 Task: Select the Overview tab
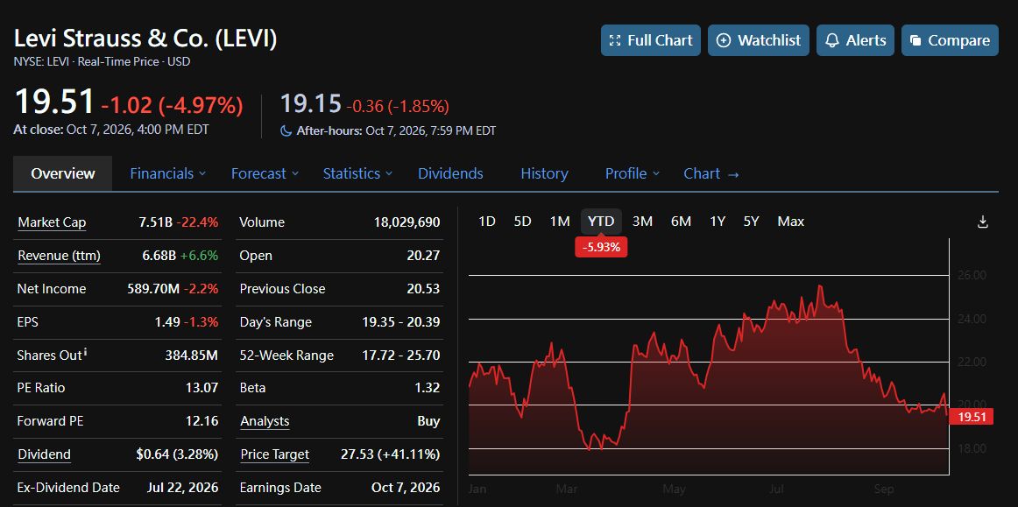63,173
